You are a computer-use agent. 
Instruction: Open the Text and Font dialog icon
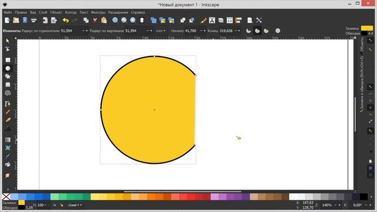coord(212,21)
